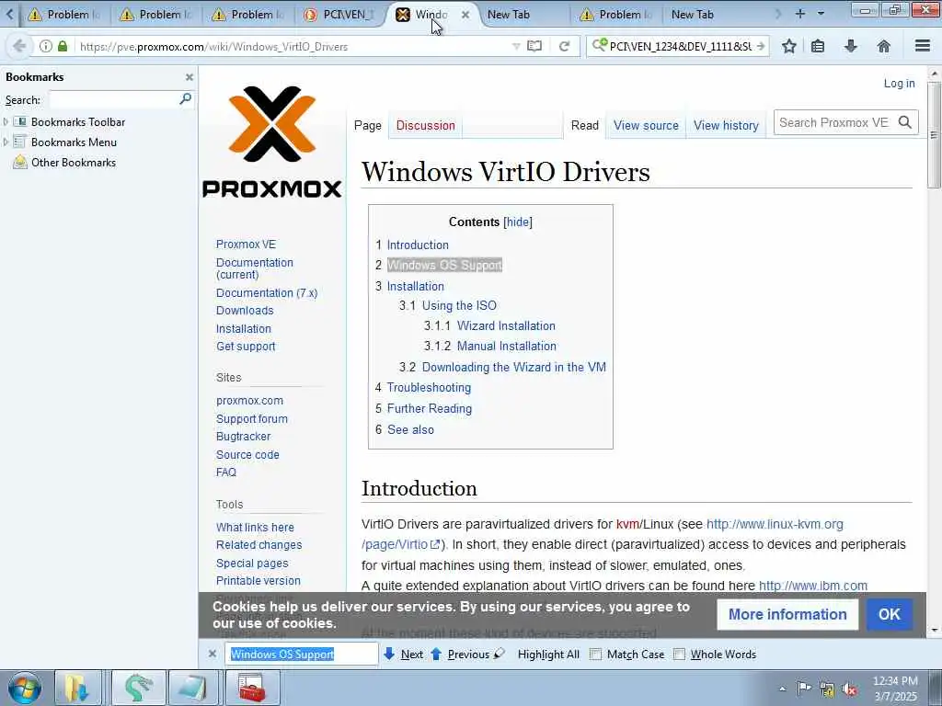Screen dimensions: 942x706
Task: Reload the current page
Action: click(564, 46)
